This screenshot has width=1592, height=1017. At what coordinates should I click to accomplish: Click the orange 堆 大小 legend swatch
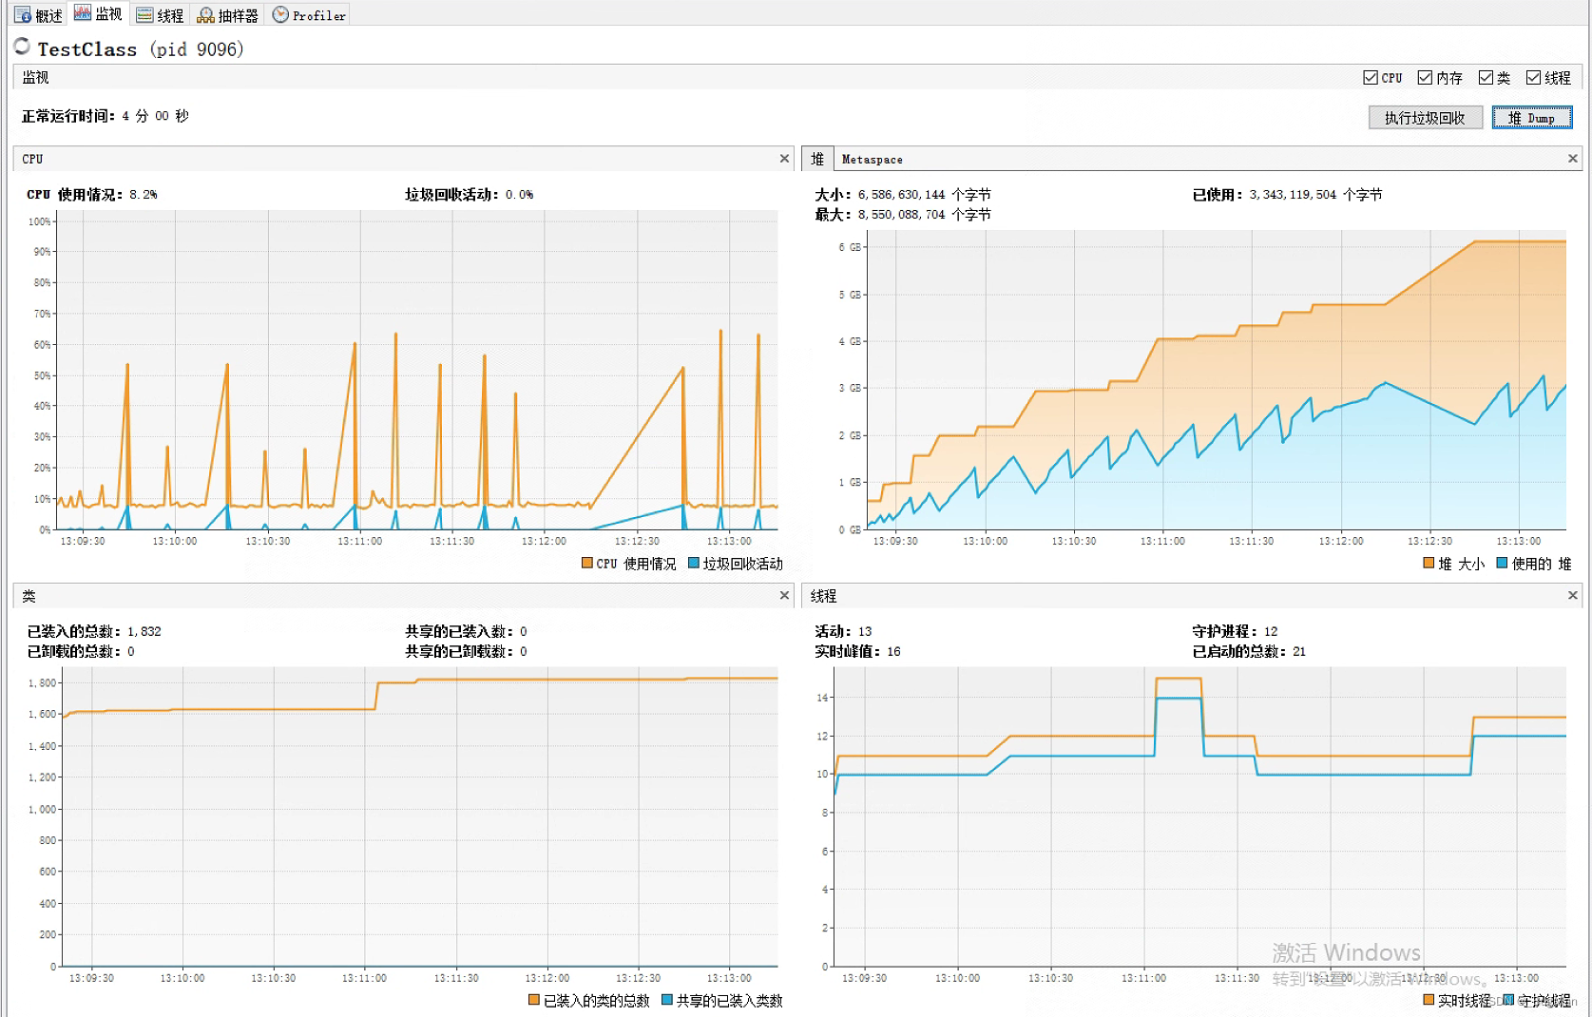(1429, 563)
